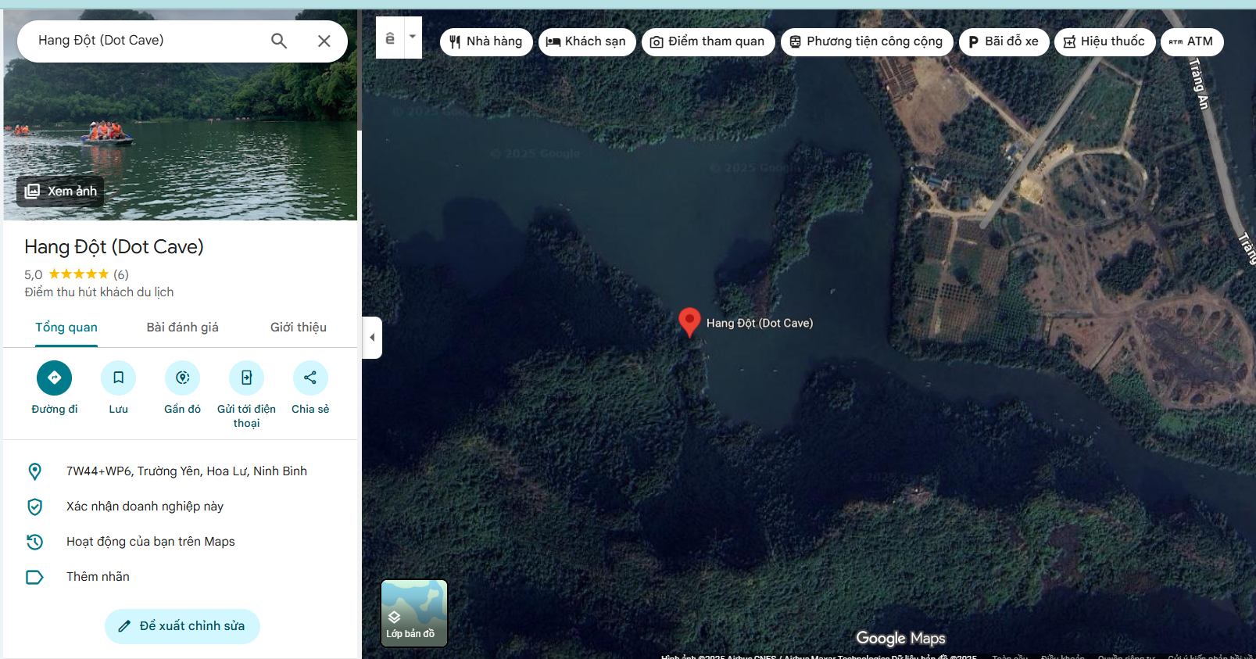Image resolution: width=1256 pixels, height=659 pixels.
Task: Switch to the Bài đánh giá tab
Action: click(182, 328)
